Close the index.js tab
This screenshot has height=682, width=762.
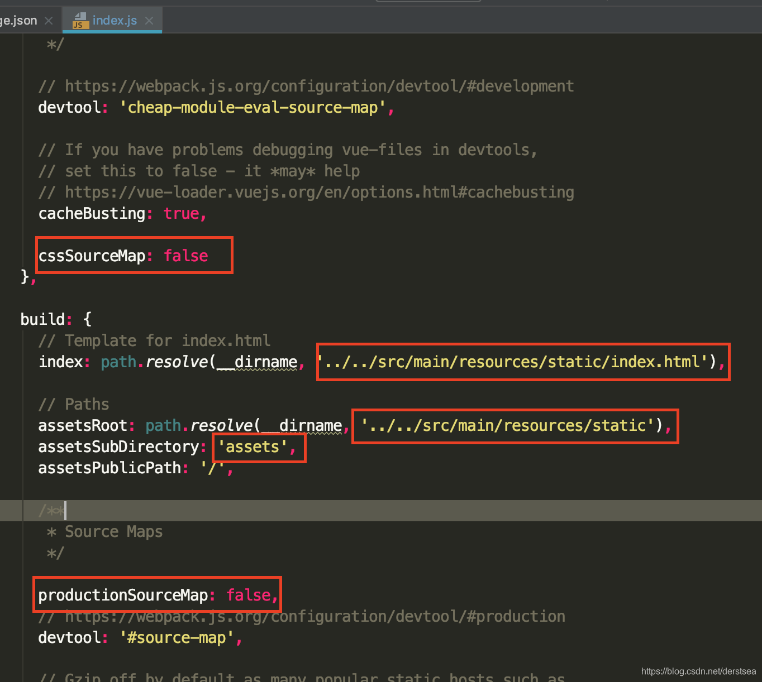[149, 21]
